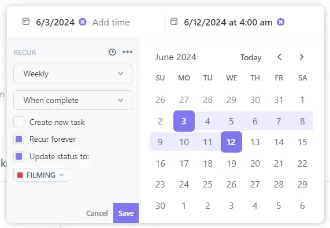Screen dimensions: 330x228
Task: Click the red FILMING status color square
Action: click(x=20, y=175)
